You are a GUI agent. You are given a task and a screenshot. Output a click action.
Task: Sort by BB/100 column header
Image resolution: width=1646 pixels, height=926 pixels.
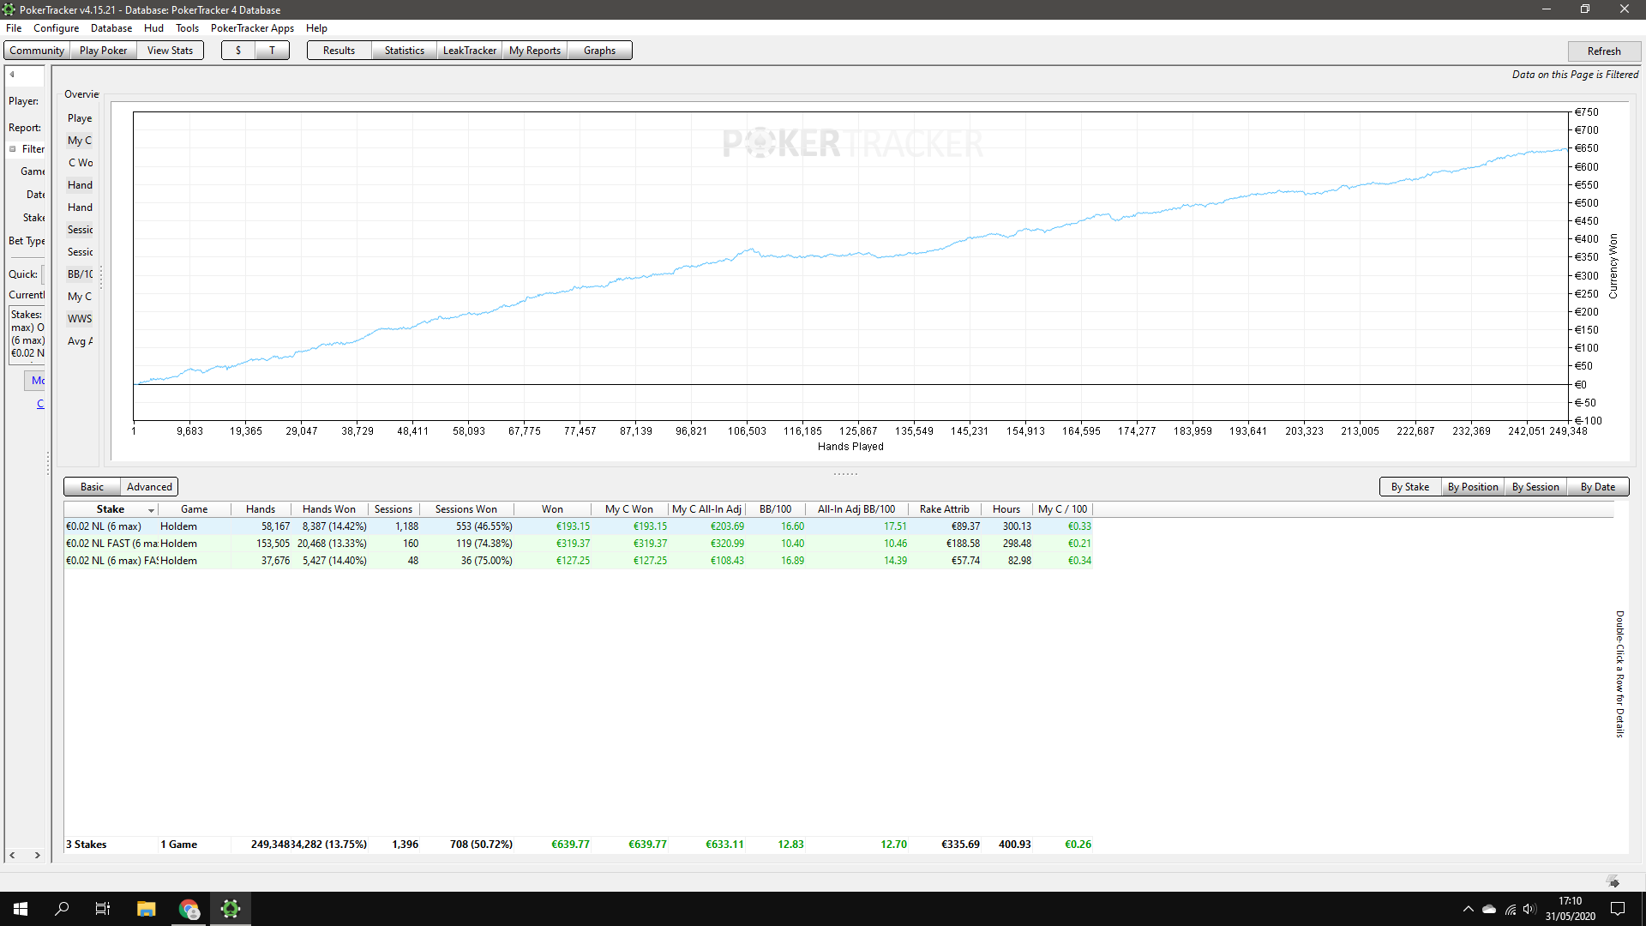click(775, 509)
